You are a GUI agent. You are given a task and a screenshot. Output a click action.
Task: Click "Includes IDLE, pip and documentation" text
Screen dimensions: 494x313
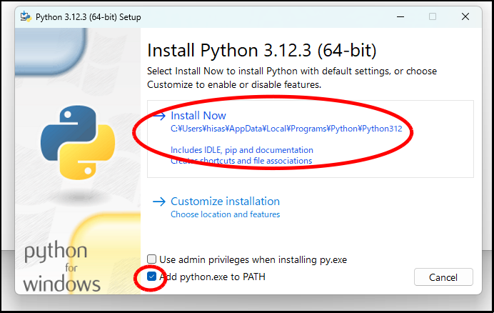(x=241, y=150)
